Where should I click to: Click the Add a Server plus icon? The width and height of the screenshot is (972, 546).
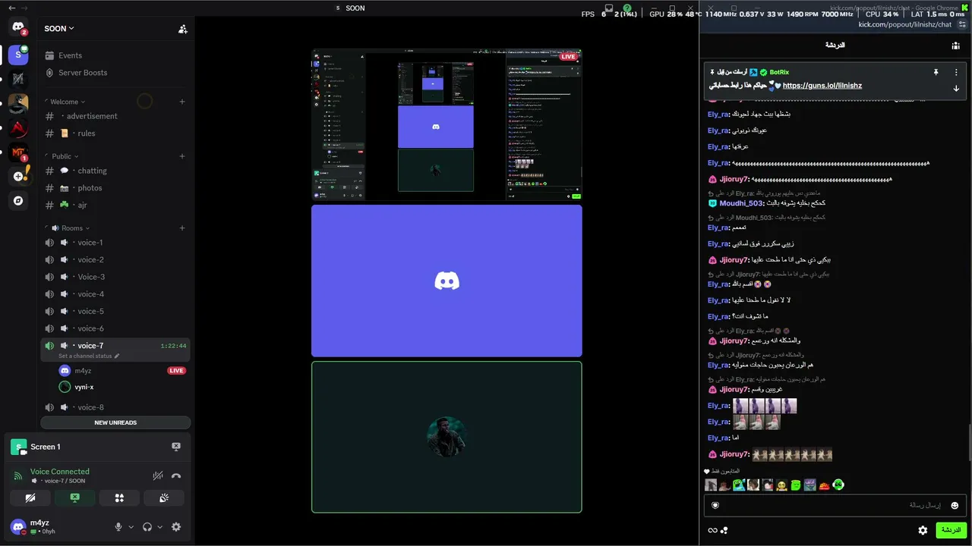coord(18,177)
